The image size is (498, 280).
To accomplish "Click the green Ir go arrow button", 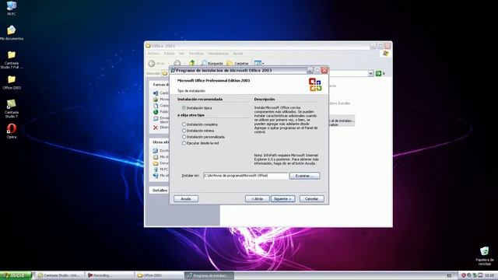I will pos(378,73).
